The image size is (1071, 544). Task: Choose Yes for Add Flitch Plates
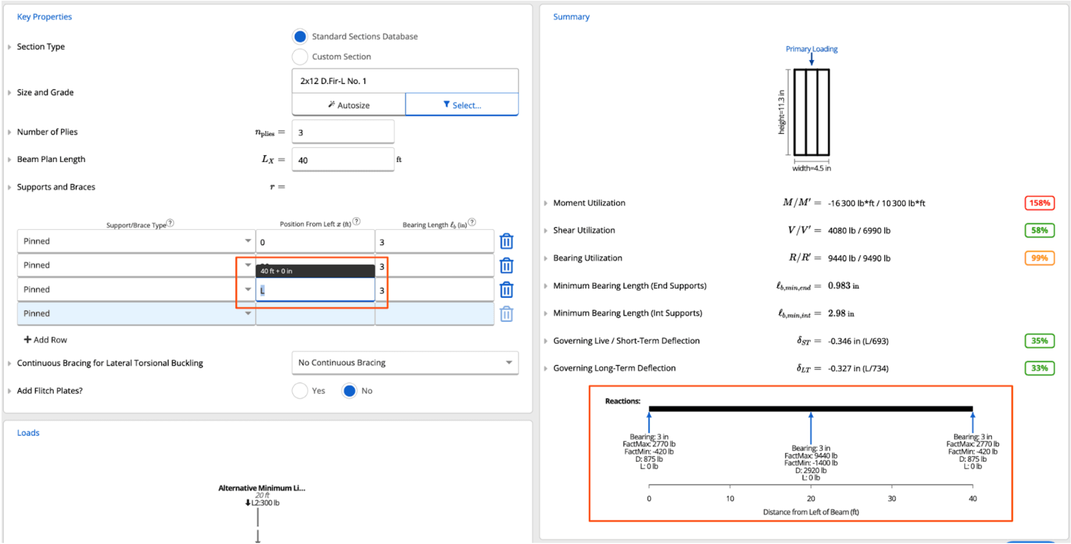pyautogui.click(x=300, y=391)
